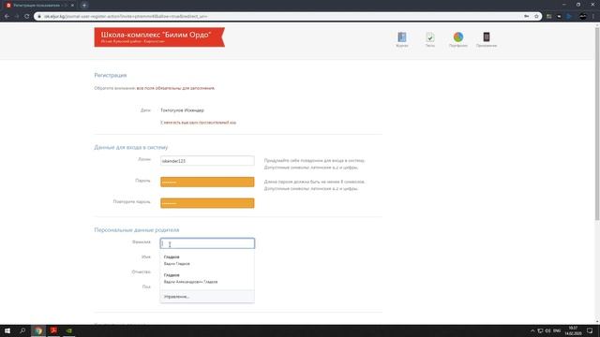Click the volume tray icon
Viewport: 600px width, 337px height.
coord(547,330)
